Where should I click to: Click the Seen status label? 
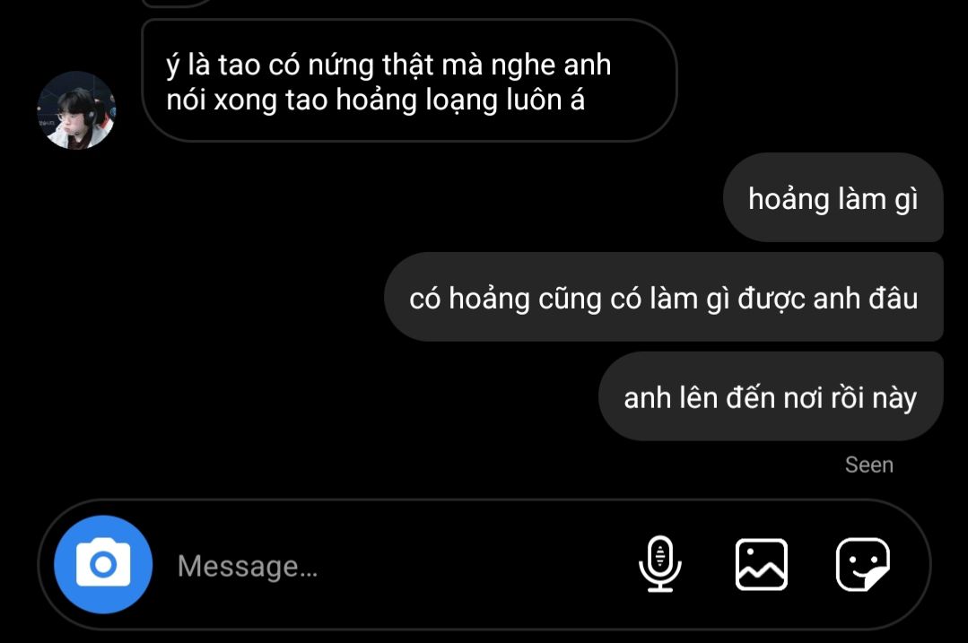coord(868,465)
